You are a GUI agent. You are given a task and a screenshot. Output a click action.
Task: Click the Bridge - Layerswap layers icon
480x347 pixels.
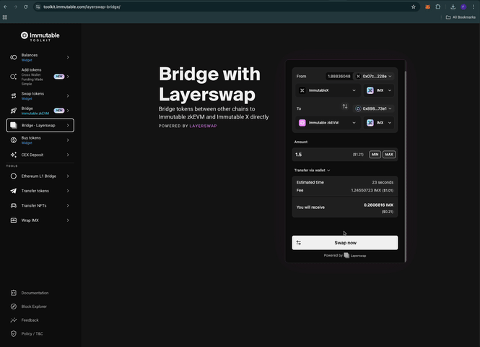(14, 125)
